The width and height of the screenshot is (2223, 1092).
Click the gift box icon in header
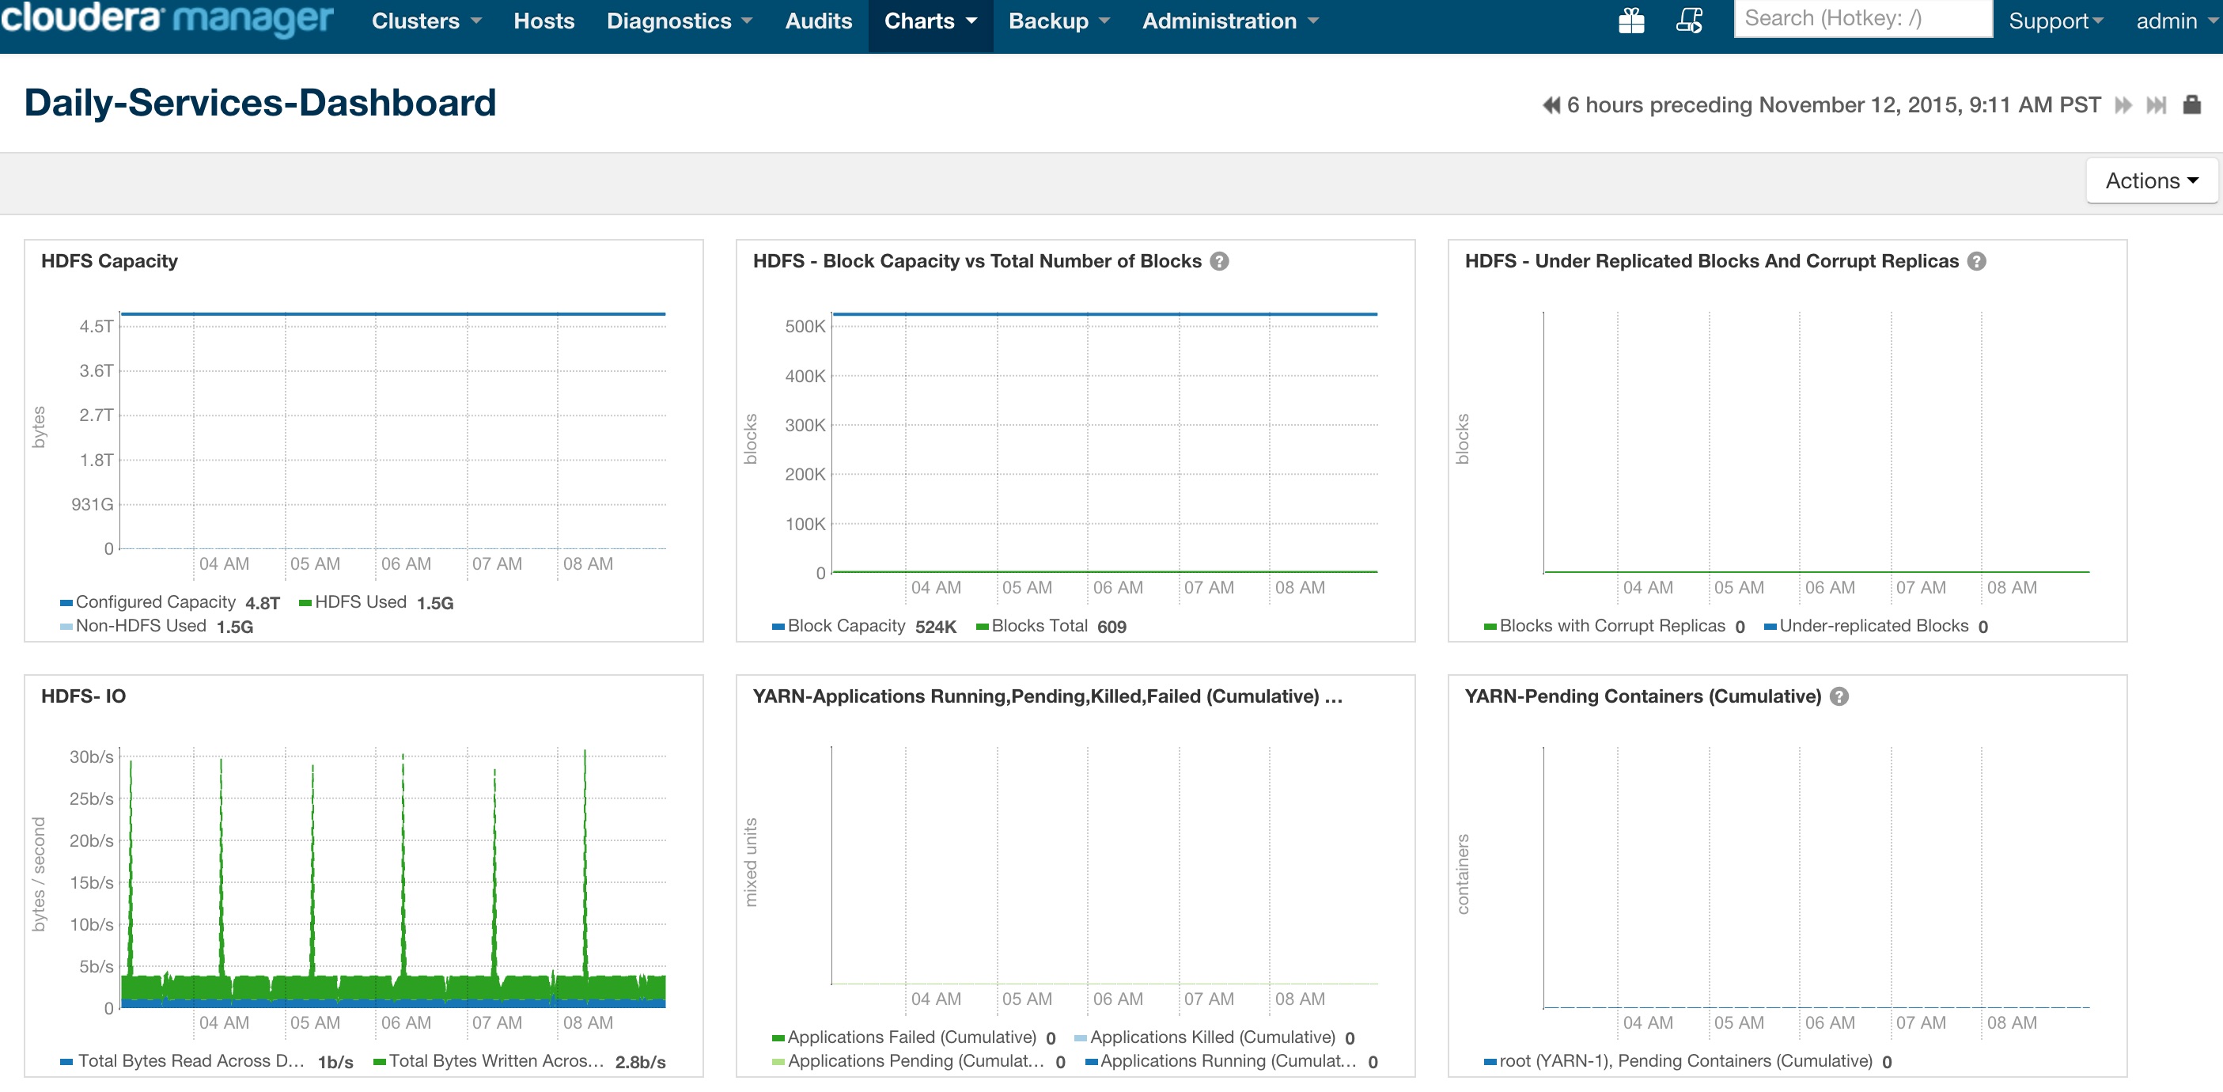1630,20
